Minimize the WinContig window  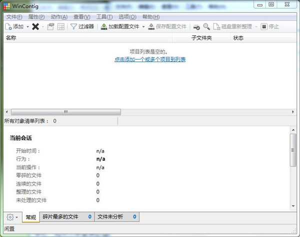pos(260,4)
